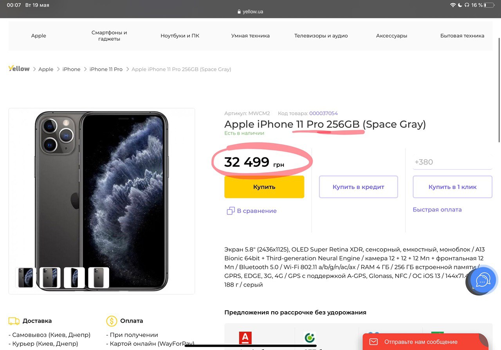
Task: Click the «Купить в 1 клик» button
Action: pos(452,187)
